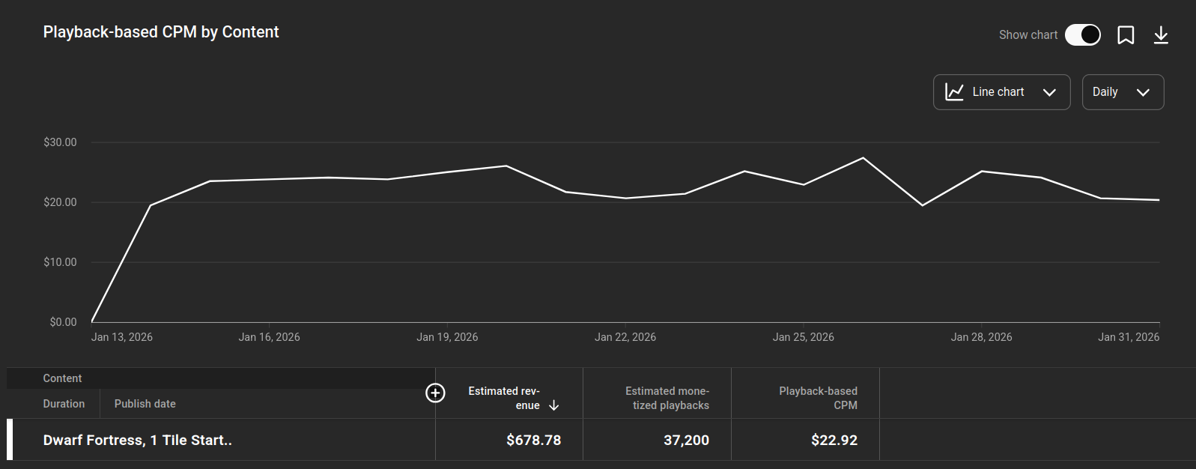Click the download export icon
1196x469 pixels.
[1161, 35]
